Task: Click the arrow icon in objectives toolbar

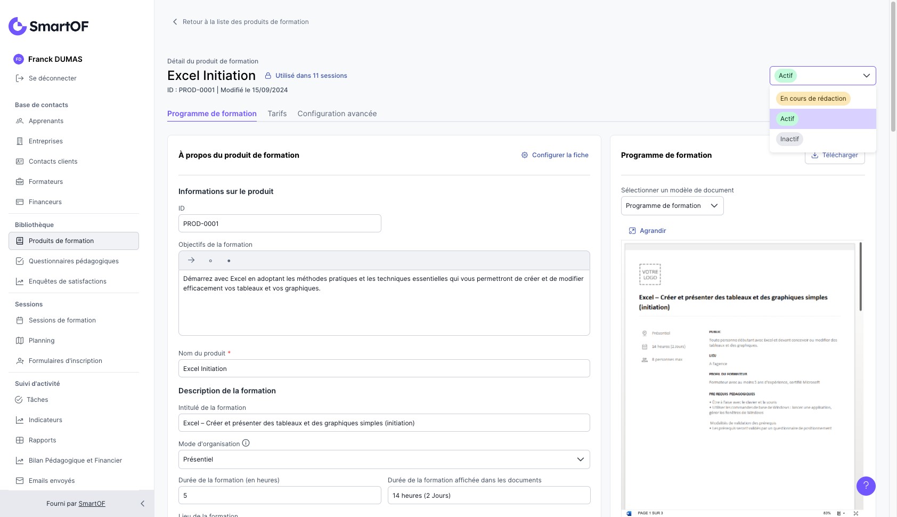Action: coord(191,260)
